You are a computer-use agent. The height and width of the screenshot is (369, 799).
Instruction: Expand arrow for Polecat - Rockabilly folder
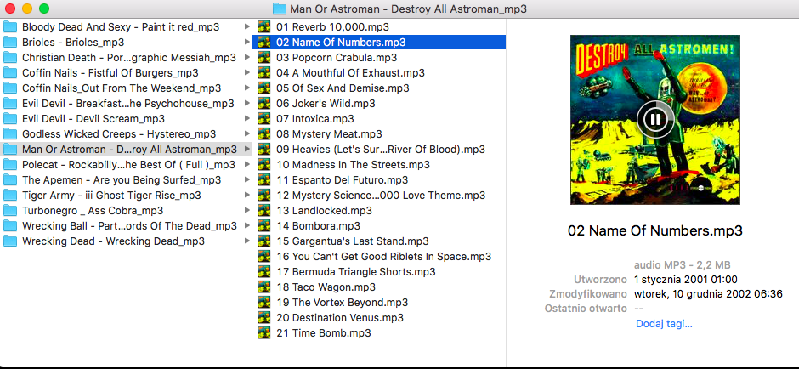tap(247, 164)
